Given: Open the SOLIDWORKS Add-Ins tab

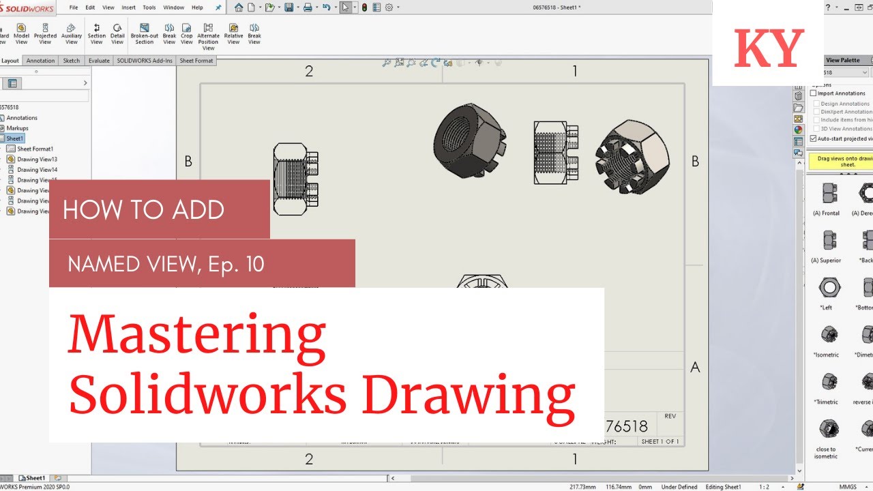Looking at the screenshot, I should point(145,61).
